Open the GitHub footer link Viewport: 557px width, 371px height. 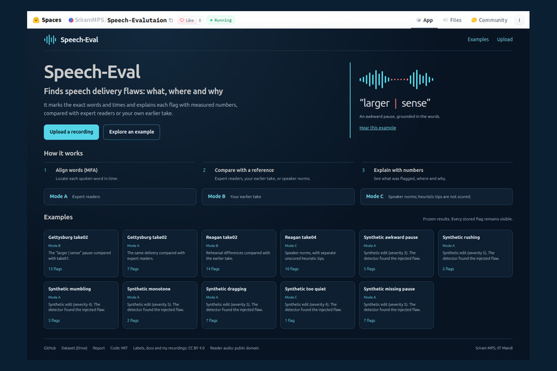coord(50,348)
